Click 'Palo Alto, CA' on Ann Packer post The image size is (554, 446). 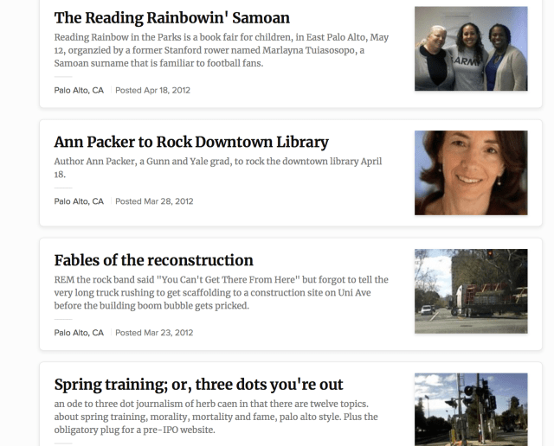(79, 201)
